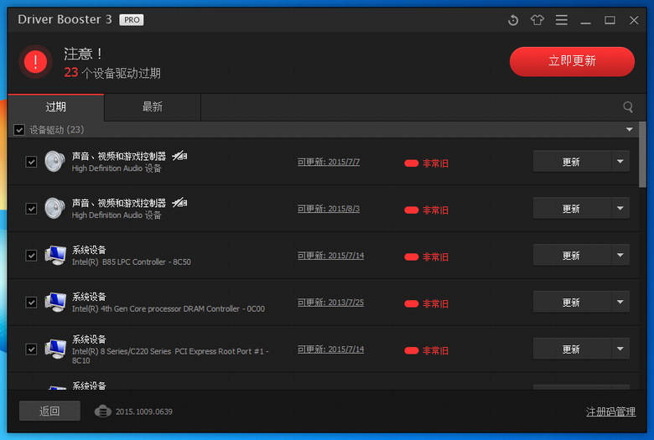Select the 过期 tab
Viewport: 654px width, 440px height.
(x=56, y=107)
